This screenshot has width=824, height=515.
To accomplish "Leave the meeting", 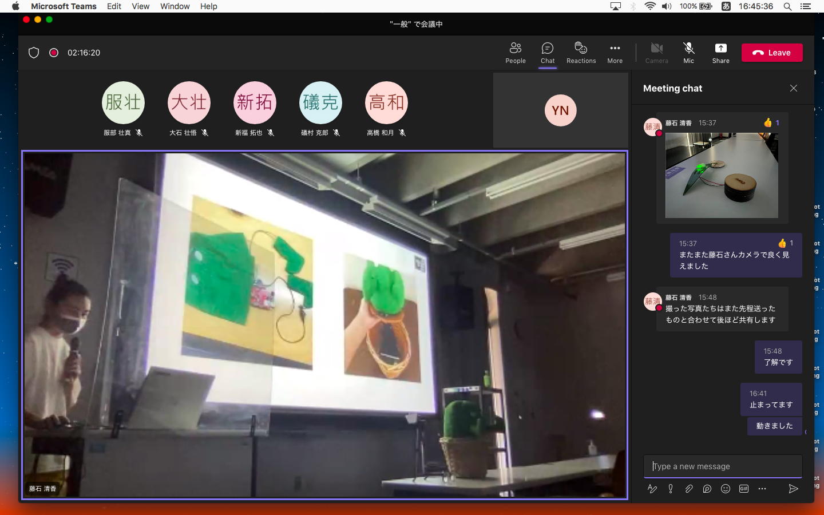I will 772,53.
